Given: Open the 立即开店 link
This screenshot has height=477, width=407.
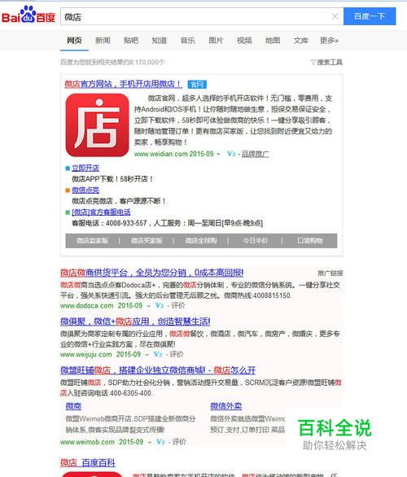Looking at the screenshot, I should tap(85, 168).
